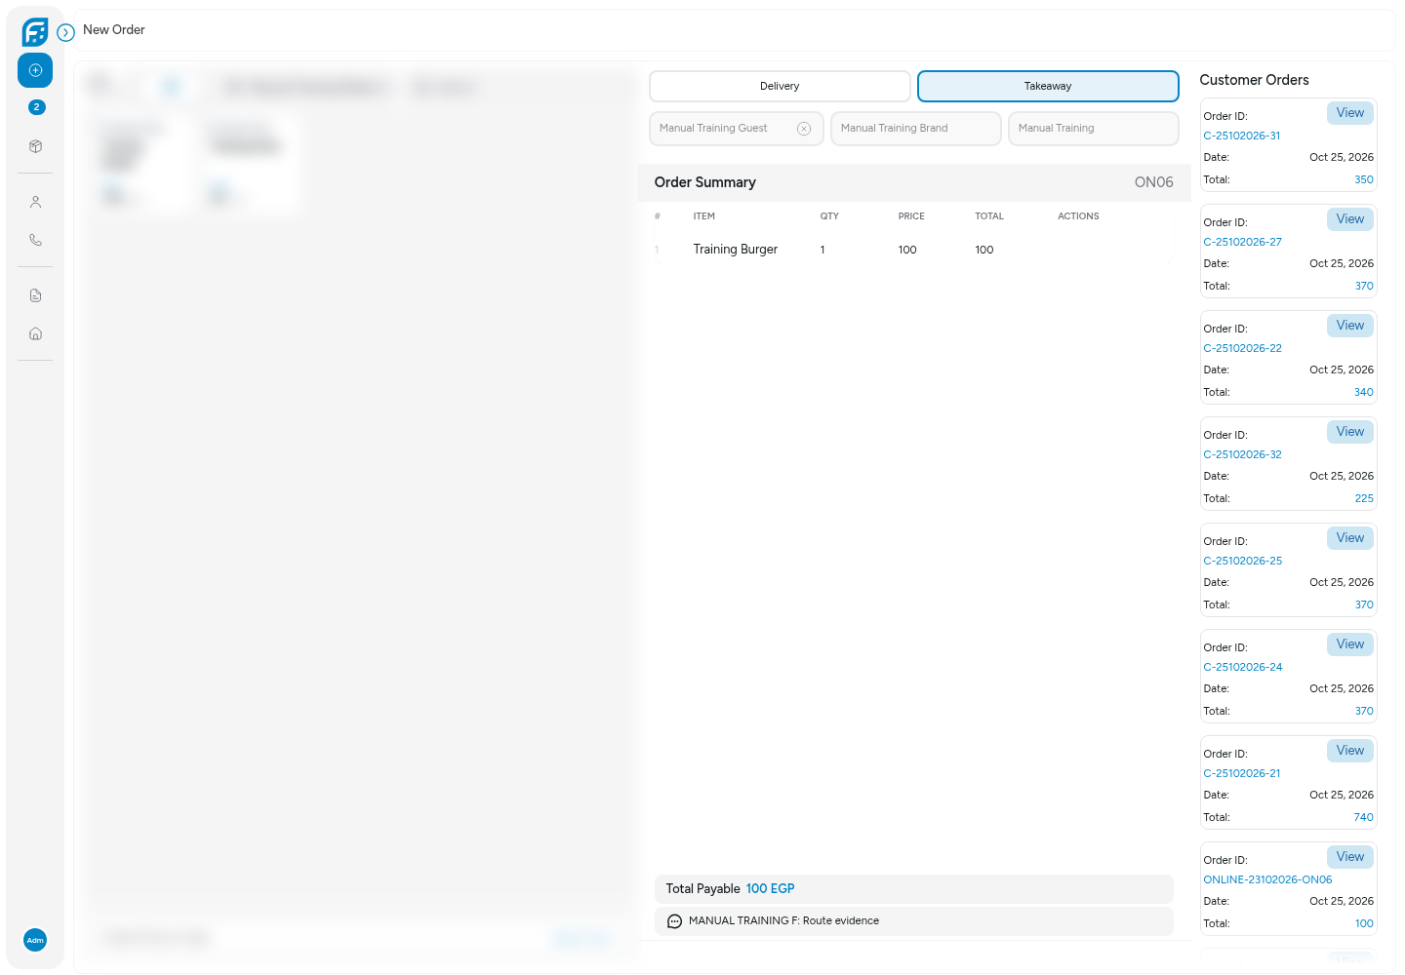This screenshot has height=975, width=1405.
Task: View order C-25102026-21
Action: tap(1350, 751)
